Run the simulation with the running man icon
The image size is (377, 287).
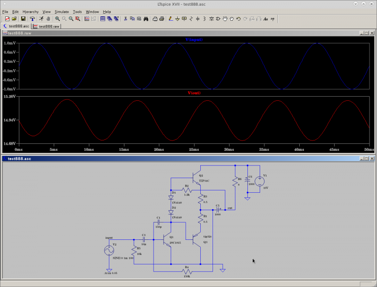point(41,19)
